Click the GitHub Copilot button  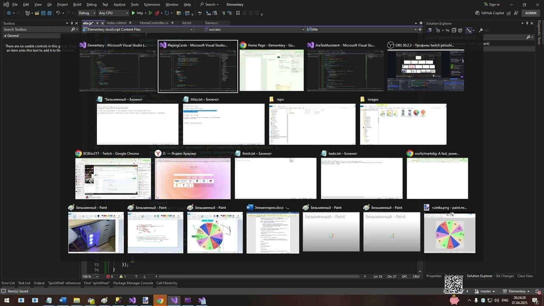point(490,13)
